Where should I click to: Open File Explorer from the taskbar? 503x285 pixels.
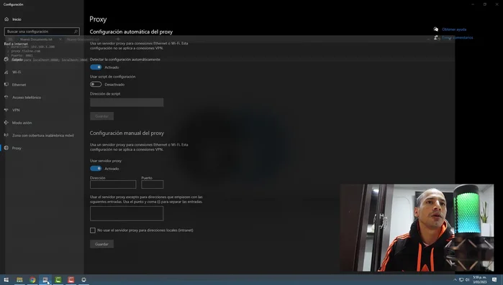(19, 280)
